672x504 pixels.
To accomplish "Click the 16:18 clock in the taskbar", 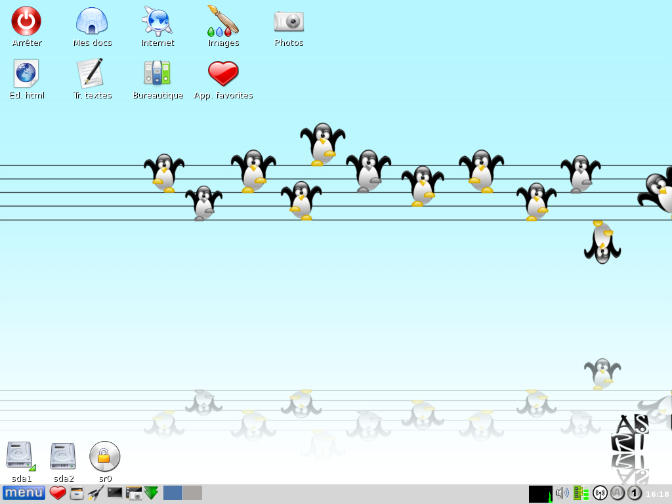I will pos(658,494).
